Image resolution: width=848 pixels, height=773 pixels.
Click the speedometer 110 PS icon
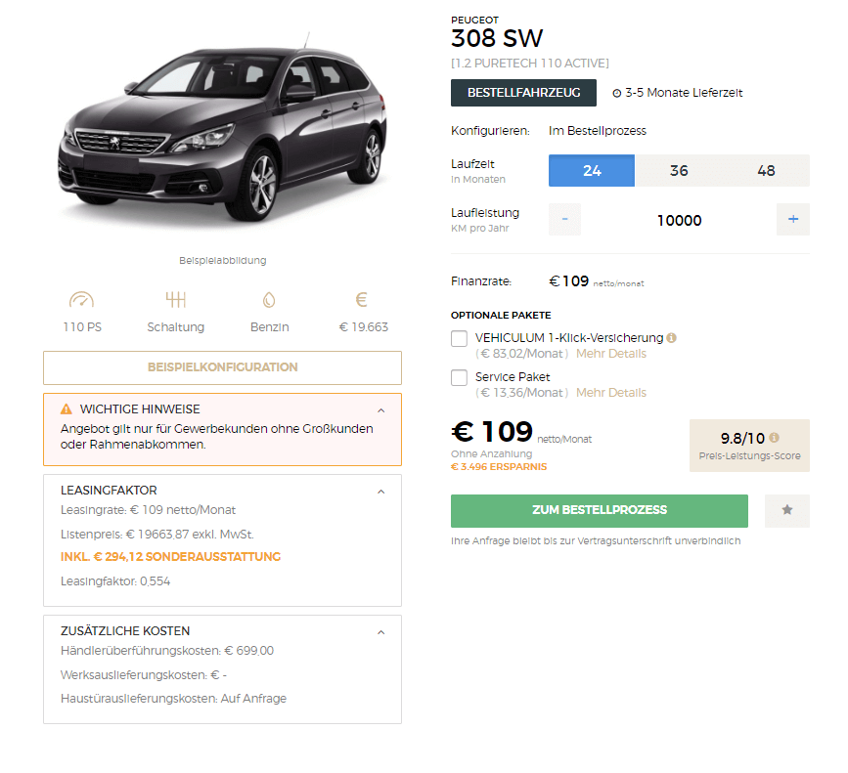pyautogui.click(x=81, y=299)
